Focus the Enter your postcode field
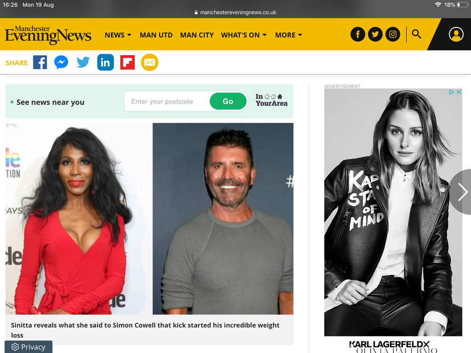471x353 pixels. pos(167,102)
